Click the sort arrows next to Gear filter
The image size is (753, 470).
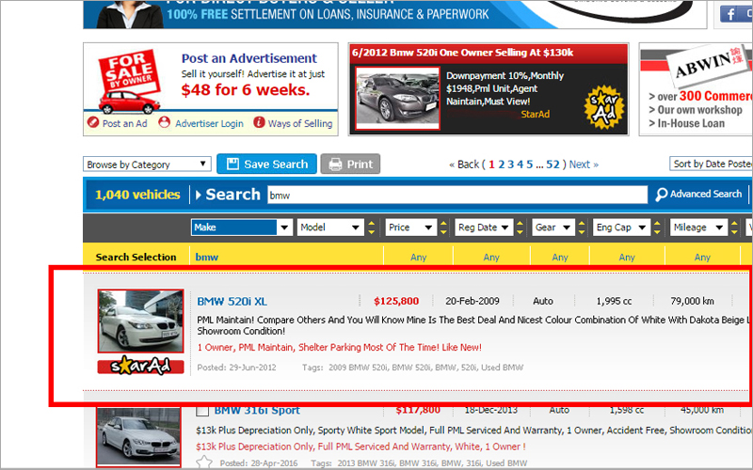(582, 227)
